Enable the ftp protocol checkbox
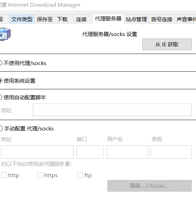This screenshot has width=196, height=198. click(80, 175)
